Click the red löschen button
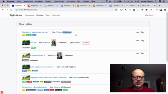Viewport: 168px width, 94px height. coord(86,43)
